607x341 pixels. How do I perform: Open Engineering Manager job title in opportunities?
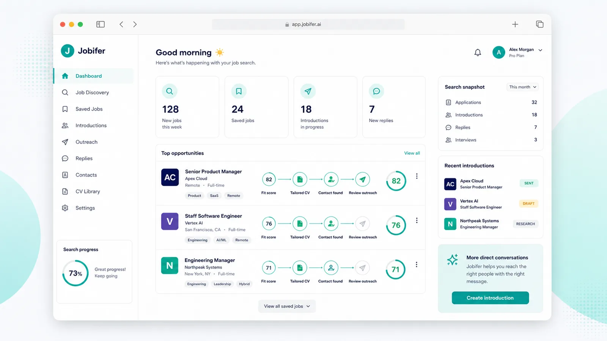(x=210, y=260)
